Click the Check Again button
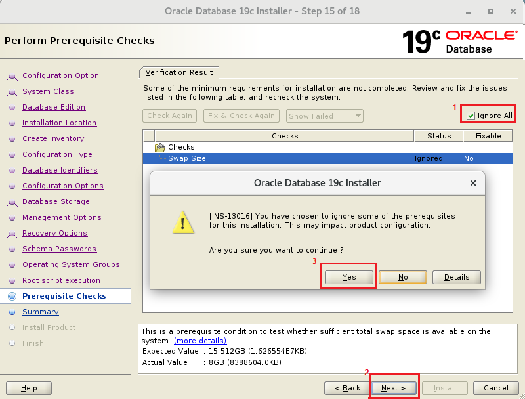Screen dimensions: 525x399 pyautogui.click(x=169, y=115)
